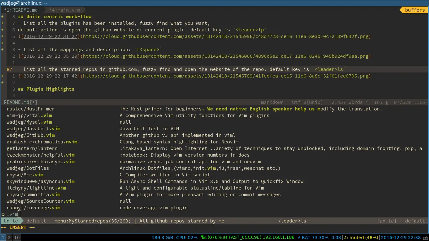Image resolution: width=429 pixels, height=241 pixels.
Task: Select itchyny/lightline.vim repo entry
Action: coord(36,188)
